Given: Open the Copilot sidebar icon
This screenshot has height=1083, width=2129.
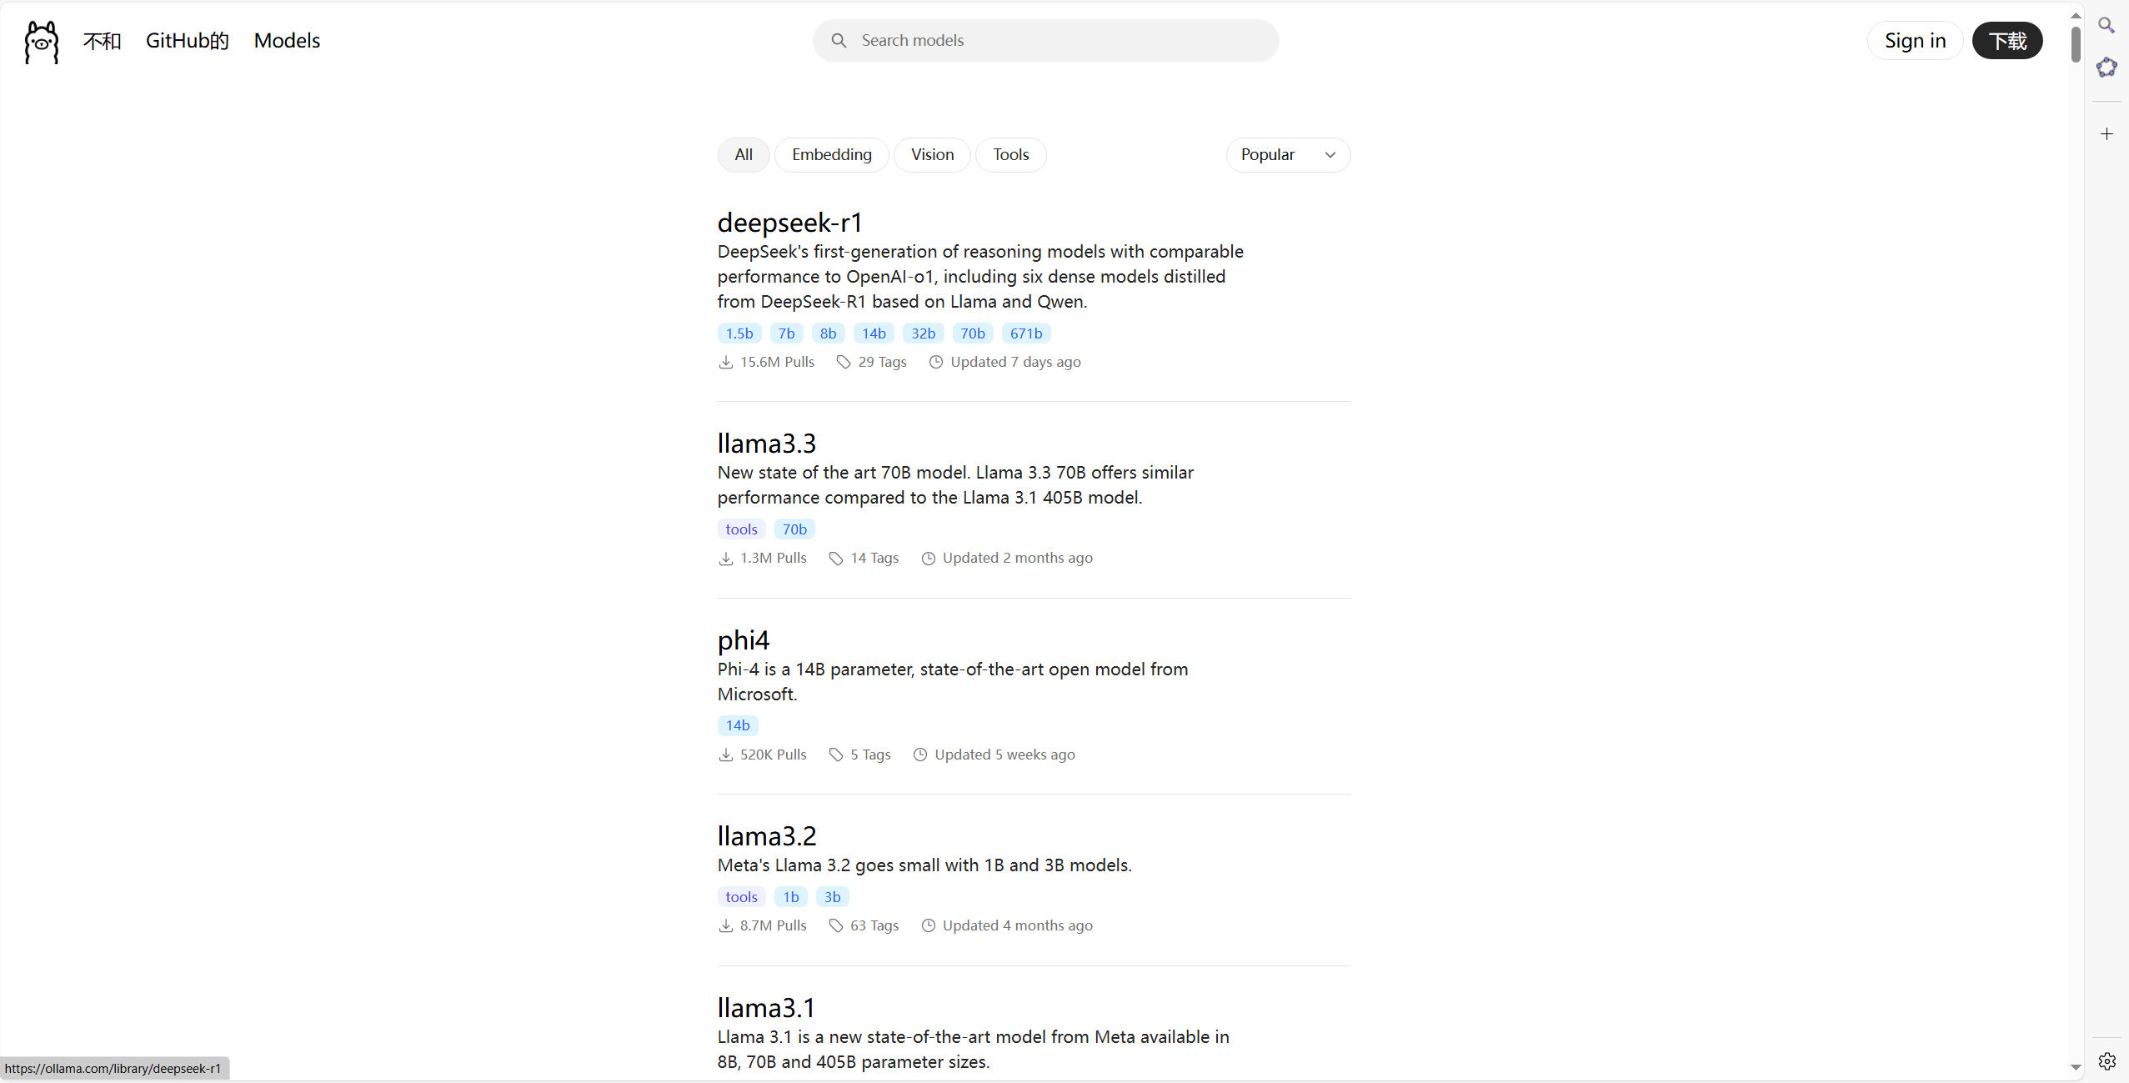Looking at the screenshot, I should 2106,68.
